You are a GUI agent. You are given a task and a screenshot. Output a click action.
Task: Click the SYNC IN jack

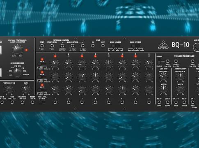click(93, 46)
